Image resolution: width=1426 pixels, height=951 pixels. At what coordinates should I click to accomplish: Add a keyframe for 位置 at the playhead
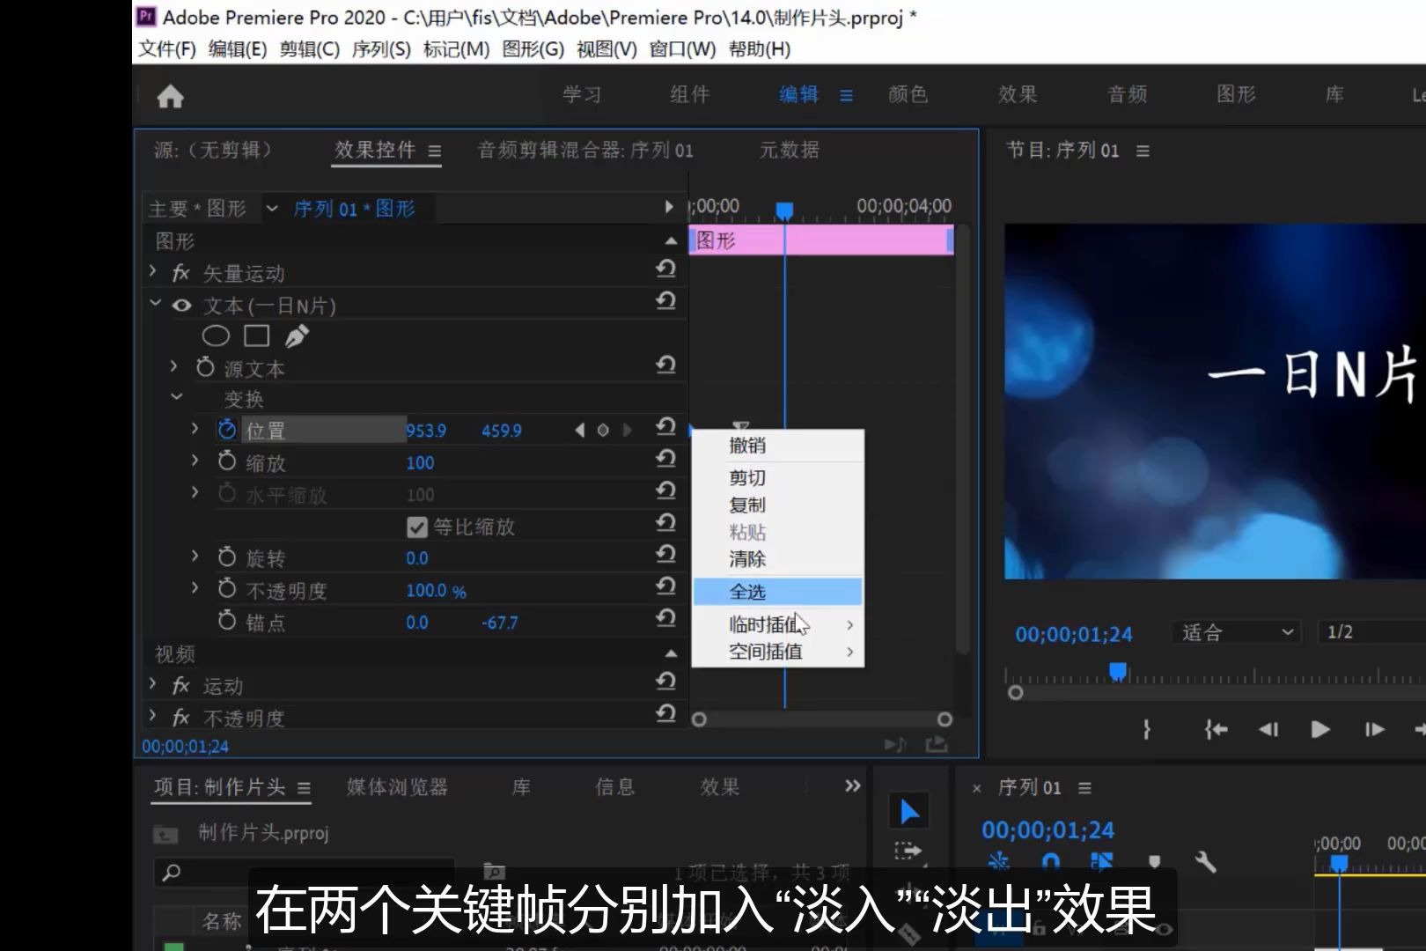coord(603,430)
